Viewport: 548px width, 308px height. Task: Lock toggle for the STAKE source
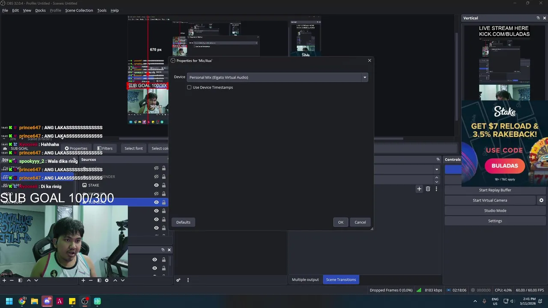point(164,185)
